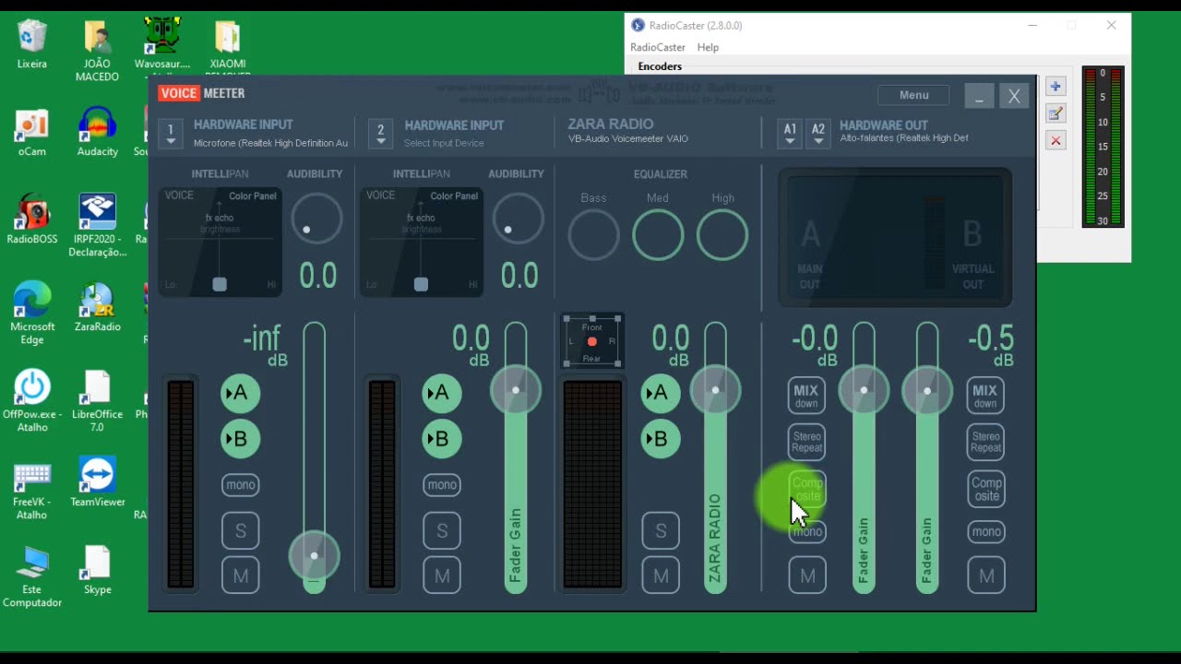Solo hardware input 1 with the S button

240,530
